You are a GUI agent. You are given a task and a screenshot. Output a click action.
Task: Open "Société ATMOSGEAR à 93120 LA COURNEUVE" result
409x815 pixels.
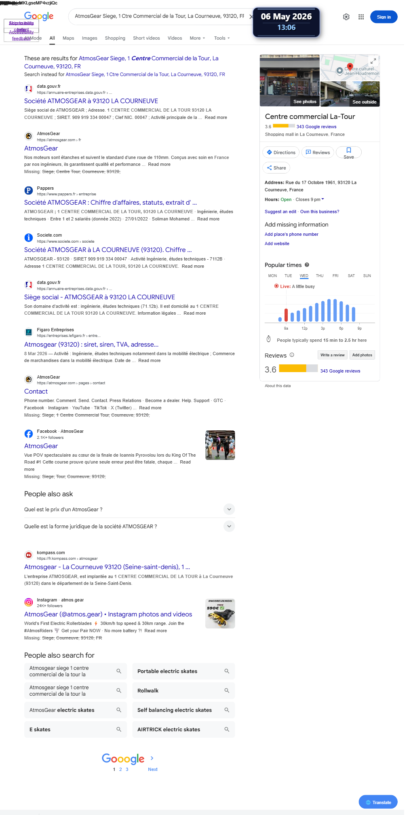coord(91,101)
